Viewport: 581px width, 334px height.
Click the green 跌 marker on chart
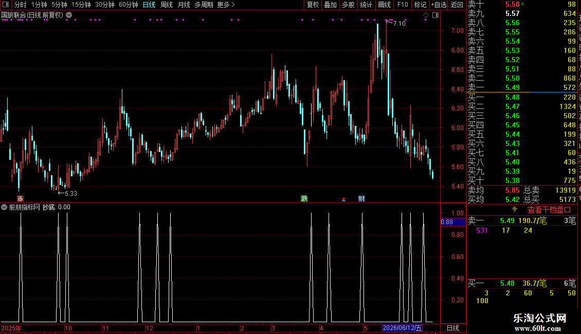point(304,198)
